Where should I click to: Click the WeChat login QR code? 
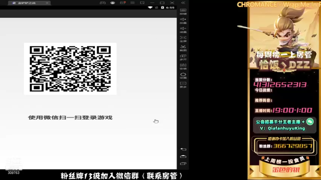tap(70, 69)
